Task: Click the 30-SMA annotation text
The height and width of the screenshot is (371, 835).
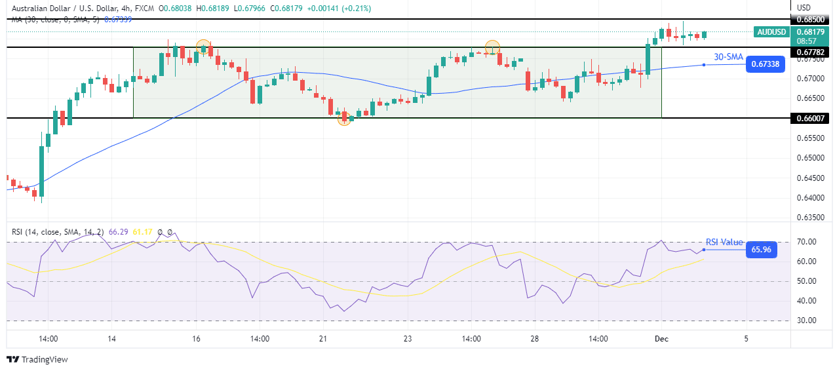Action: (728, 57)
